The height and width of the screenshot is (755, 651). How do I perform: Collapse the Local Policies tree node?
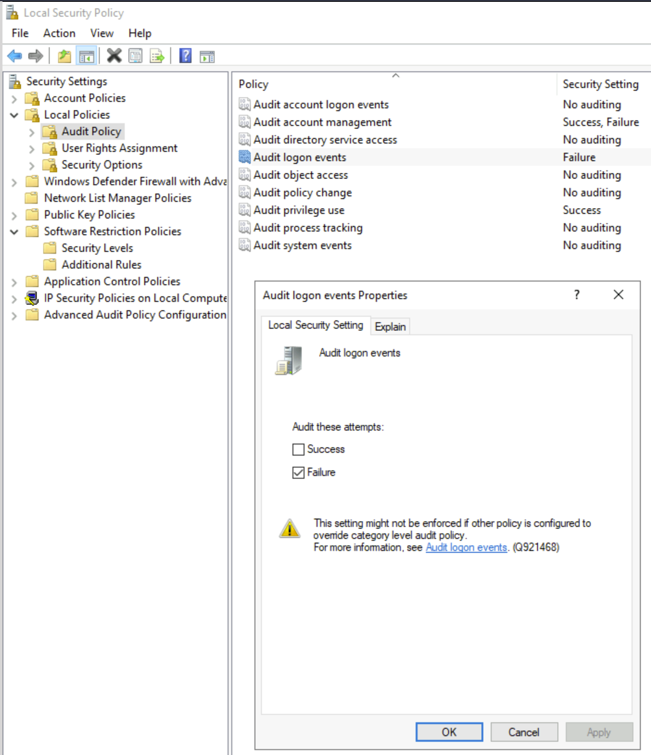[14, 114]
